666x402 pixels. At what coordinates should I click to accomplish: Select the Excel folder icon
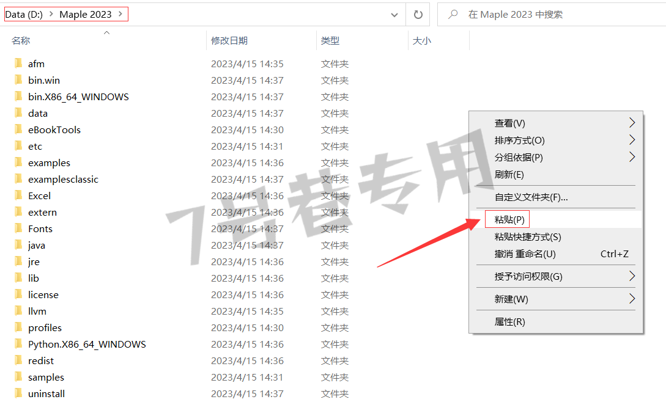coord(18,196)
